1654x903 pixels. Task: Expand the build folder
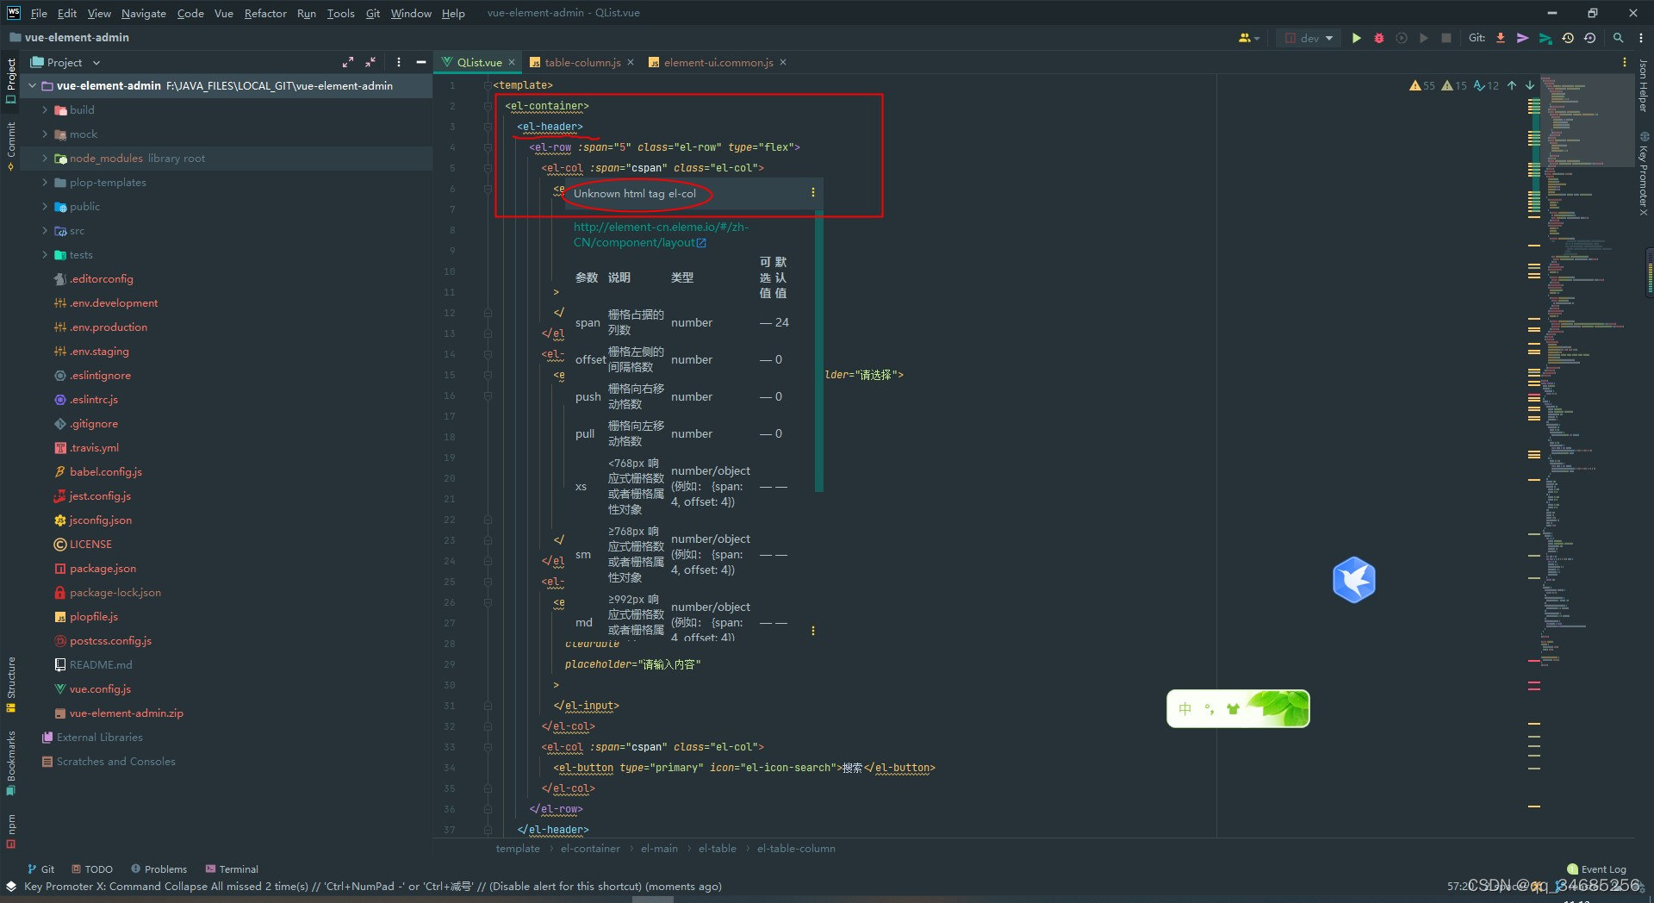point(45,110)
